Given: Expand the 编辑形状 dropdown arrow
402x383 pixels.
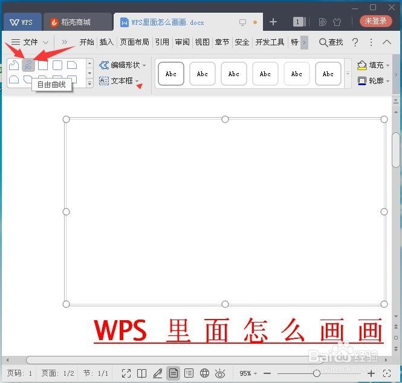Looking at the screenshot, I should pyautogui.click(x=144, y=65).
